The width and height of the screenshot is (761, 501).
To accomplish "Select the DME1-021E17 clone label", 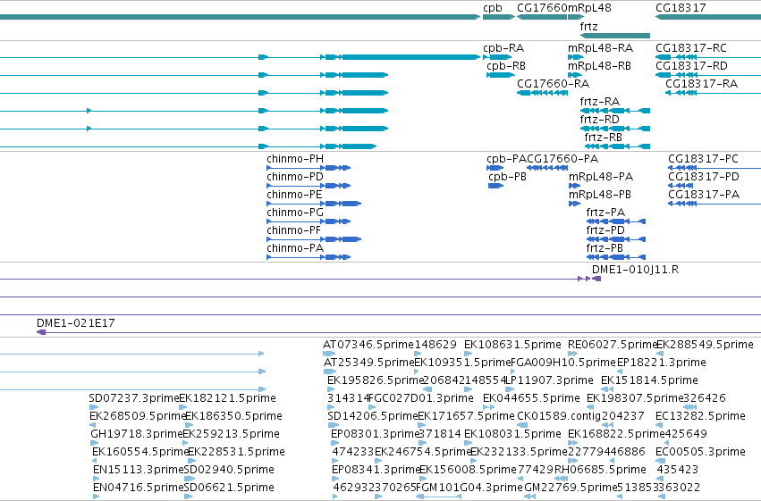I will point(76,323).
